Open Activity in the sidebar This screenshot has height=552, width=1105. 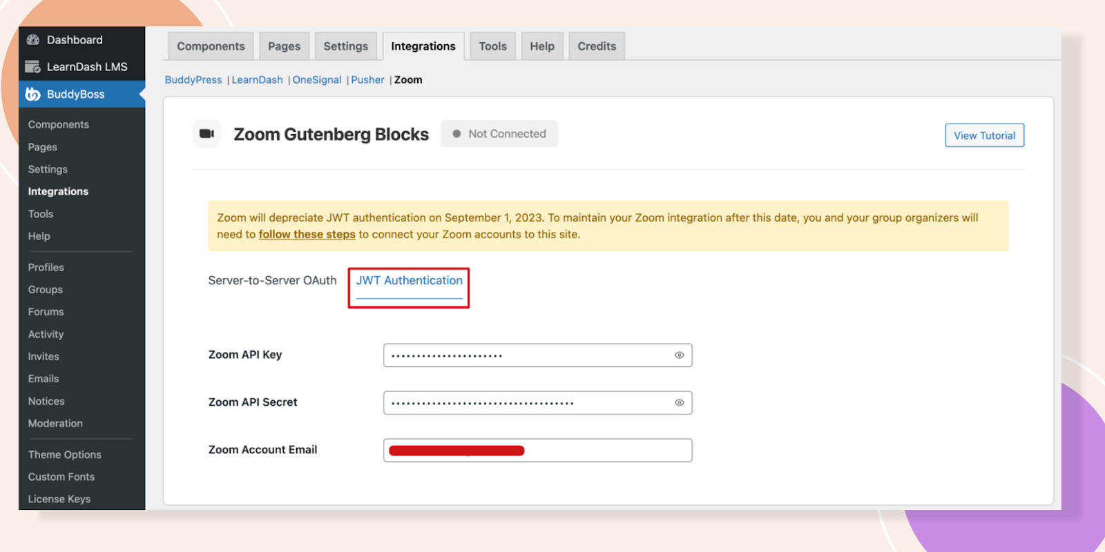click(46, 334)
